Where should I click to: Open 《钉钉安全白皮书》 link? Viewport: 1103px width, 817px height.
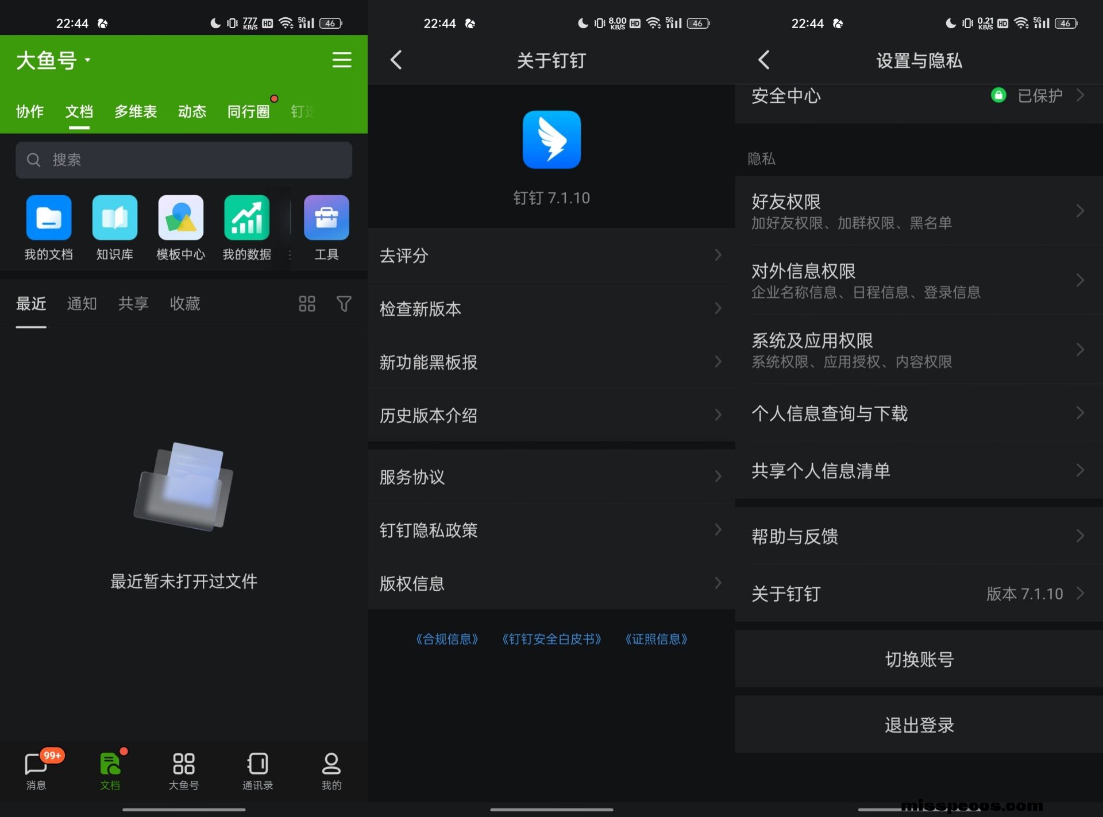pyautogui.click(x=551, y=639)
